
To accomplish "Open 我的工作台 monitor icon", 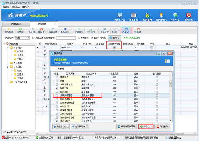I will coord(119,15).
